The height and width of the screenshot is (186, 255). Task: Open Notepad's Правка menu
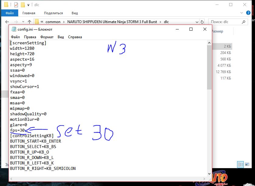30,37
